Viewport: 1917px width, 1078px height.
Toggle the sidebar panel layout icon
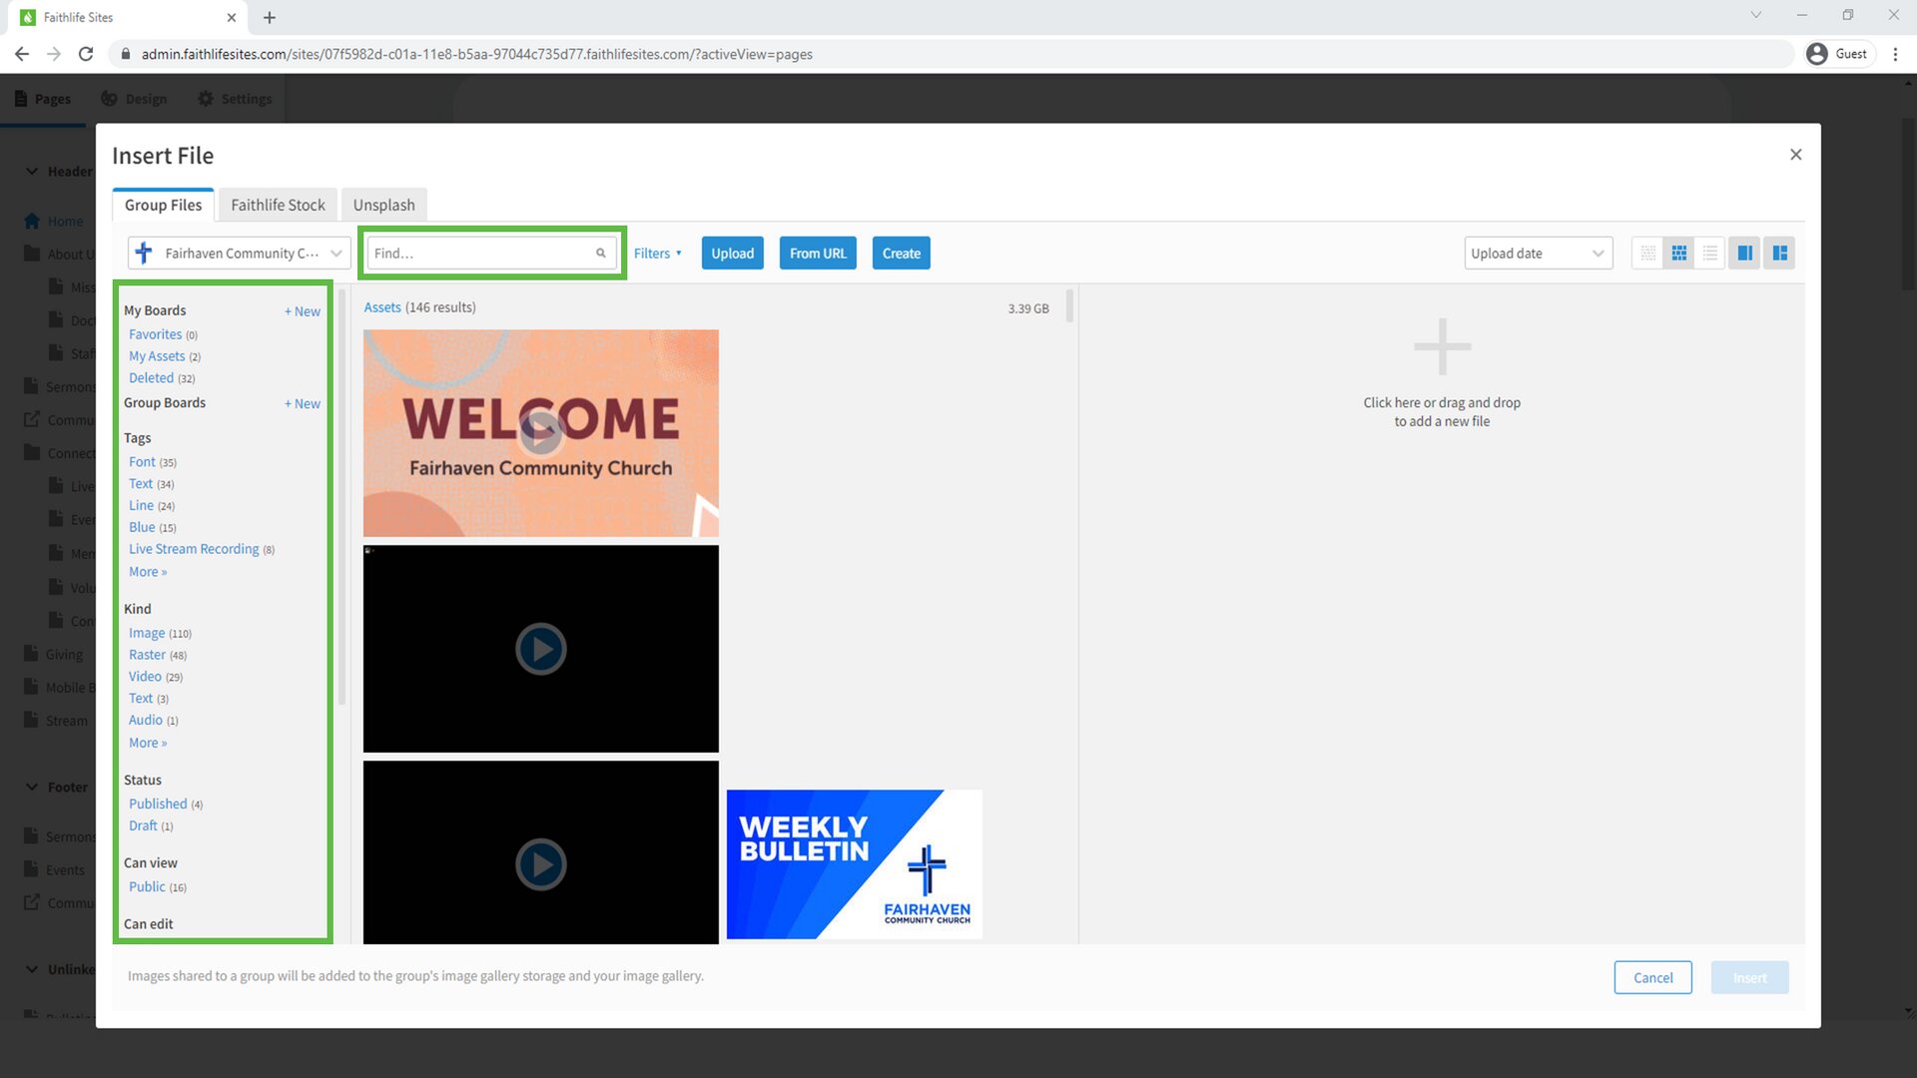1745,254
